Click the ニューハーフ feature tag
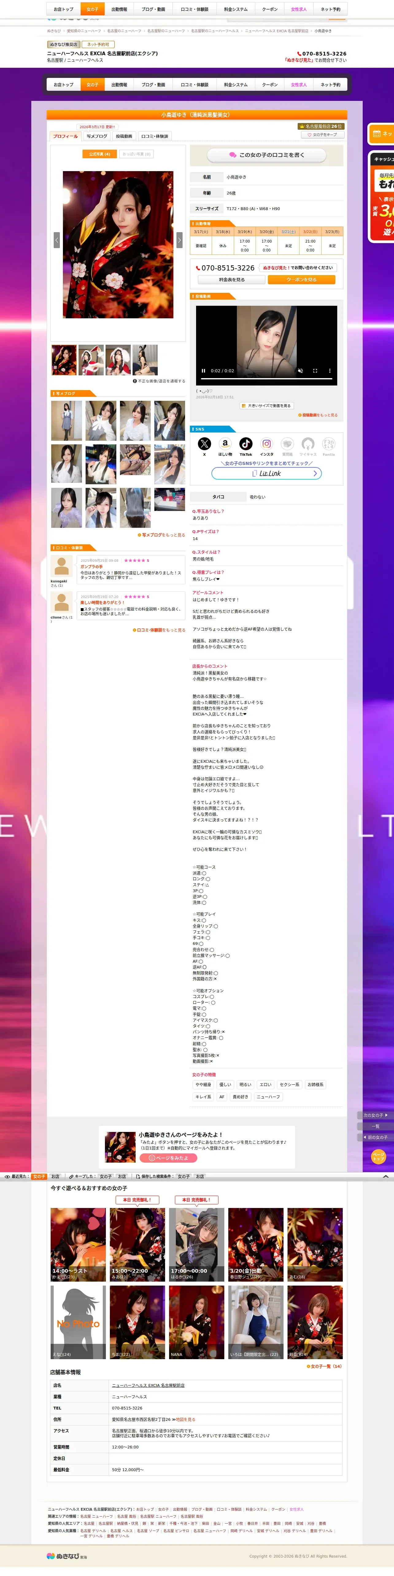394x1576 pixels. tap(268, 1097)
